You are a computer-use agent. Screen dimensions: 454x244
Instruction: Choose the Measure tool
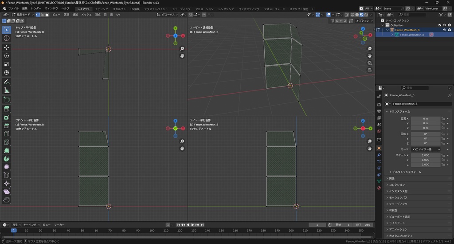coord(7,91)
